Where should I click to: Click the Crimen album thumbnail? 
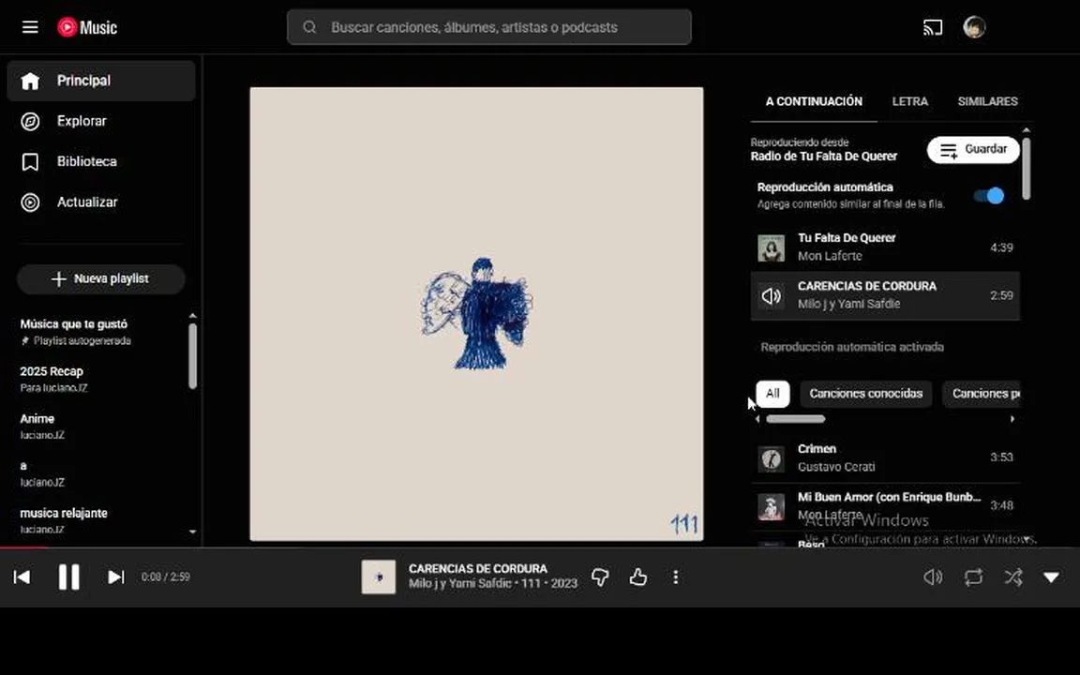[x=771, y=458]
